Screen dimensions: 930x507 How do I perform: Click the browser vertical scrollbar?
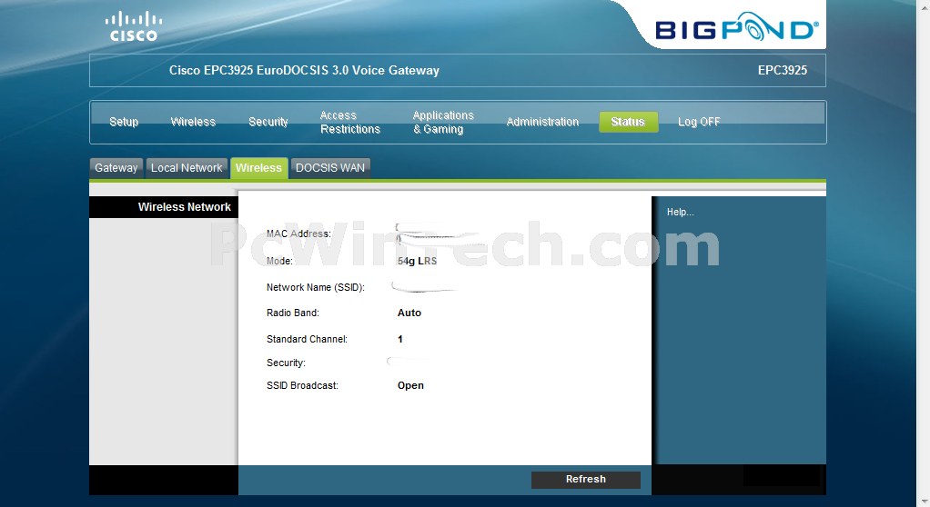(x=923, y=253)
